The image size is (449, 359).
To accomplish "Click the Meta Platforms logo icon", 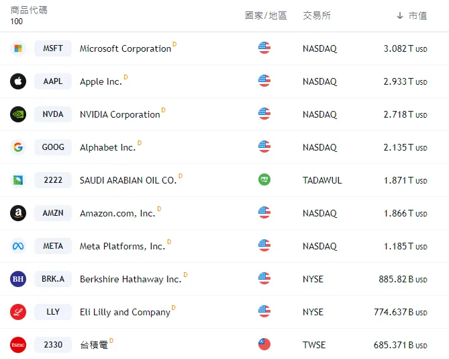I will point(18,246).
